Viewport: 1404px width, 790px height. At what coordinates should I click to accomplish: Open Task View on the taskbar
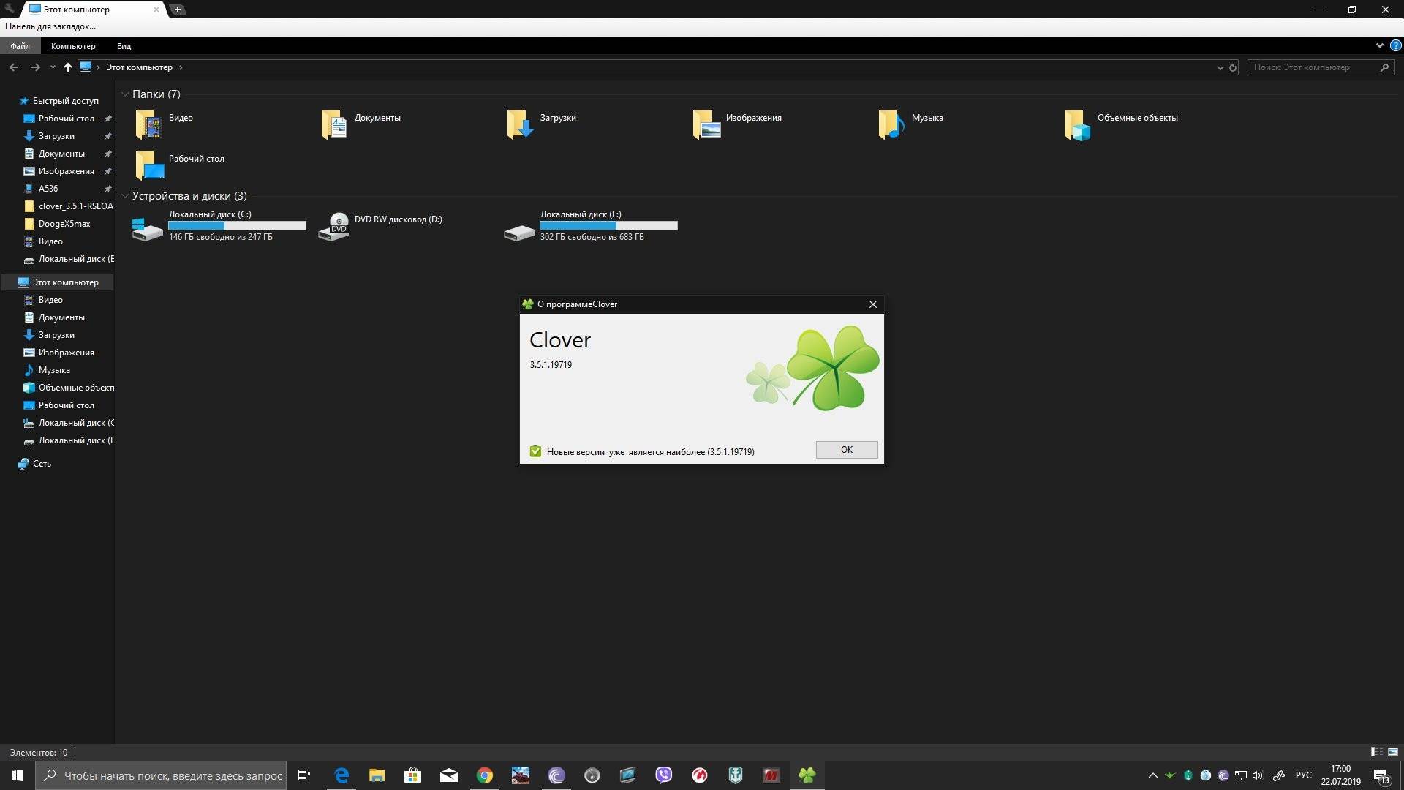click(x=304, y=775)
